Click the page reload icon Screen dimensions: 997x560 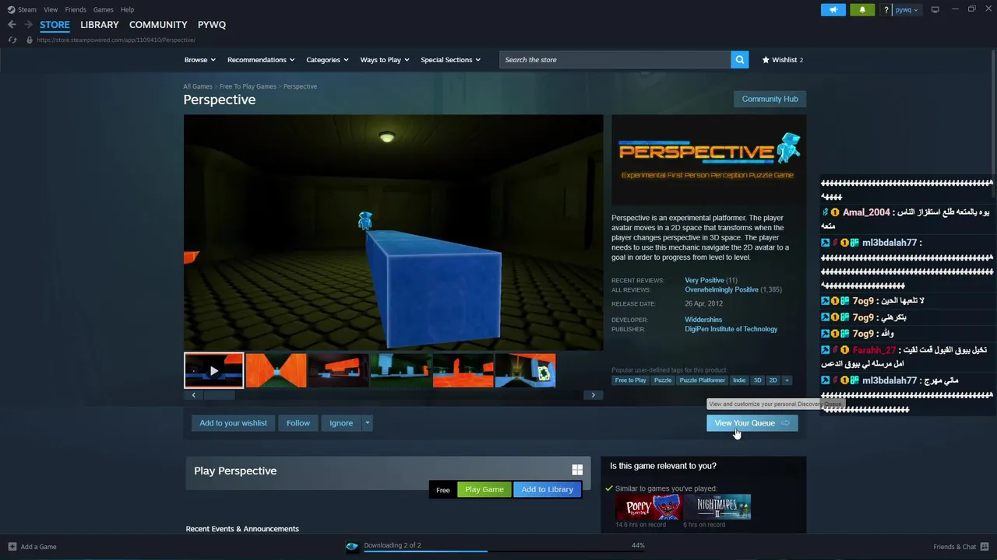tap(12, 40)
